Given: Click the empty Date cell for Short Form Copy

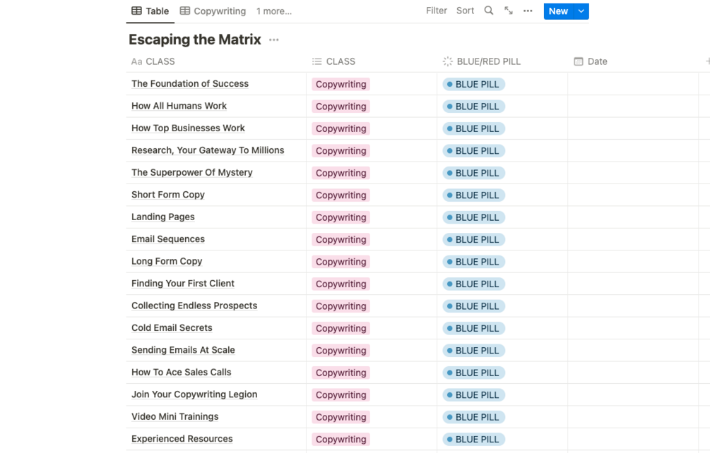Looking at the screenshot, I should (632, 195).
